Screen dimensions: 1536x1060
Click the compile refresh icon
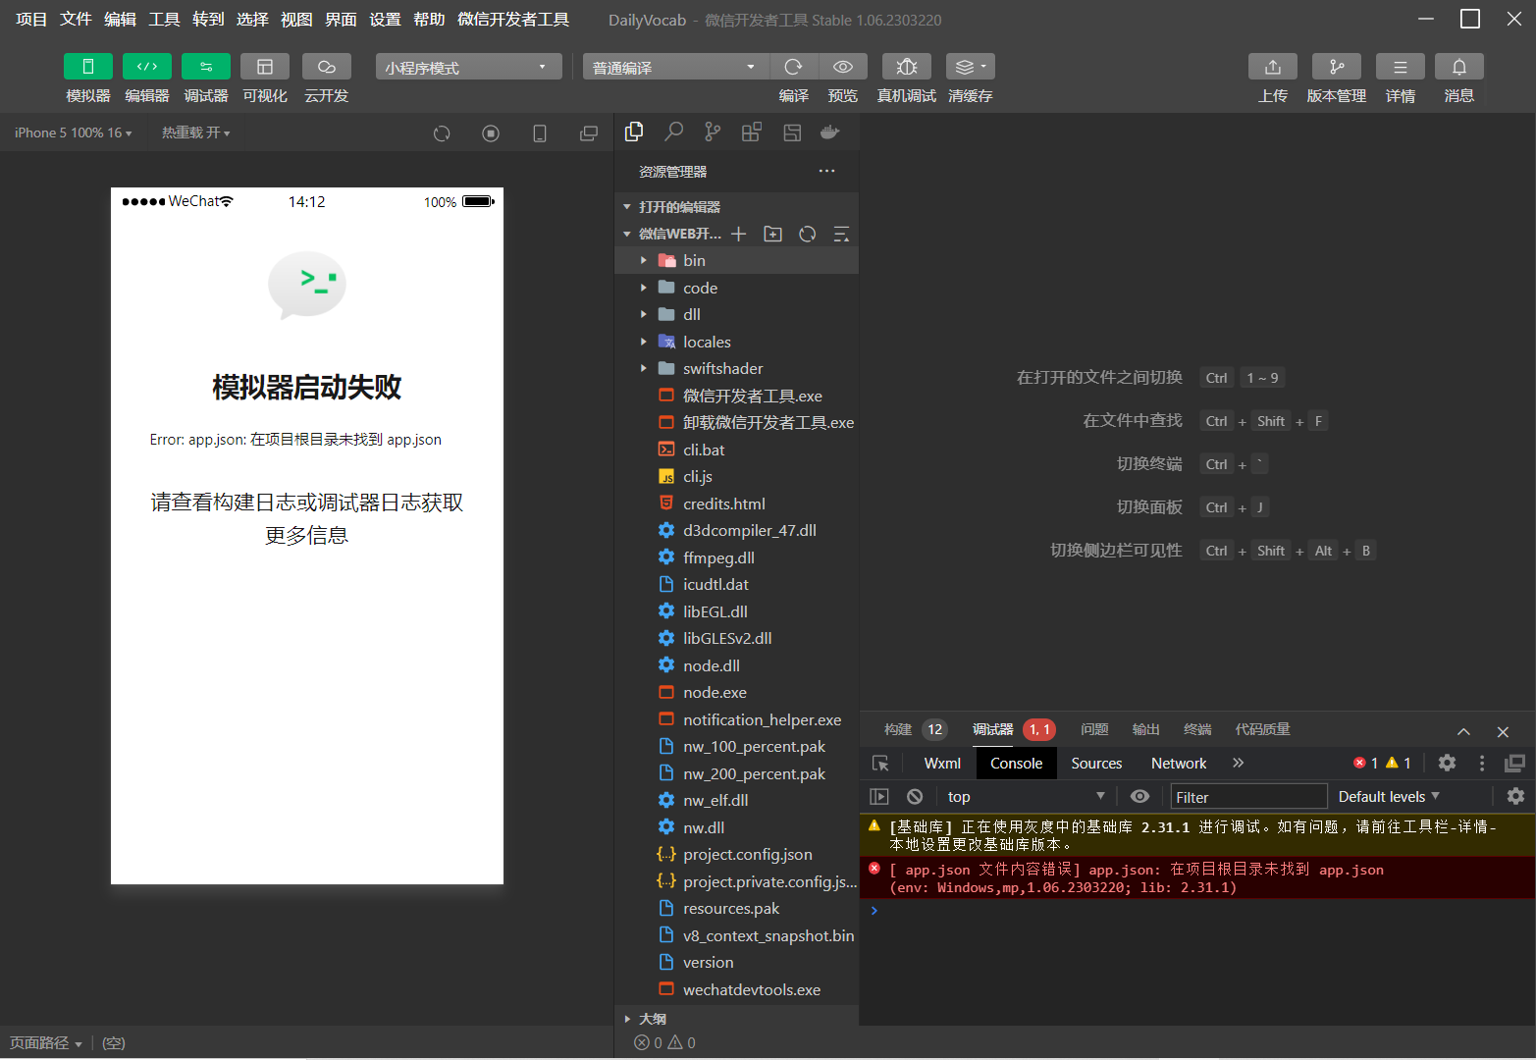point(794,67)
